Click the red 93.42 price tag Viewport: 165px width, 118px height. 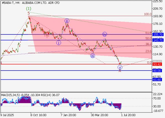[157, 64]
